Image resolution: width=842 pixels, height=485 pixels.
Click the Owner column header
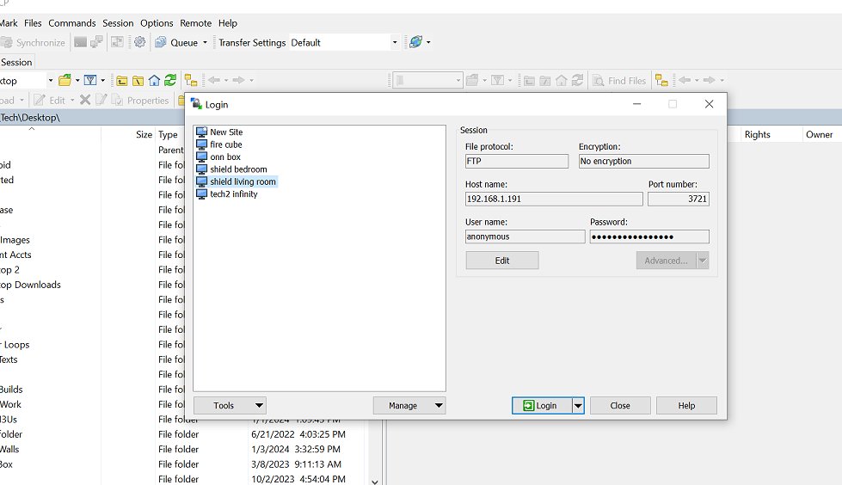821,135
